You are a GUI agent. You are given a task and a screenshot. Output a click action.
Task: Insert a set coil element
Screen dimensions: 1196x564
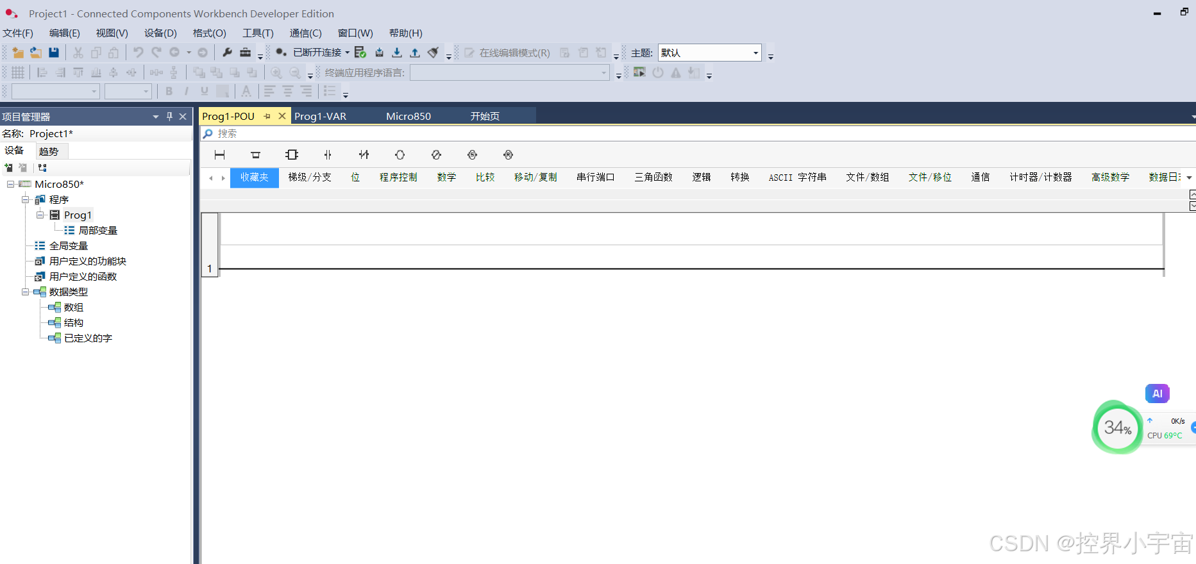(472, 154)
